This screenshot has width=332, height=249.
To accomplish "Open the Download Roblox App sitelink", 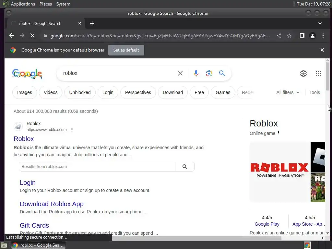I will [x=52, y=204].
